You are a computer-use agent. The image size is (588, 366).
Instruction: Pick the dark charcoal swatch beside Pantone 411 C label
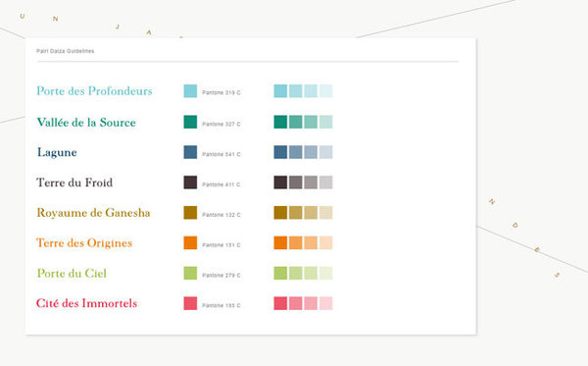190,183
